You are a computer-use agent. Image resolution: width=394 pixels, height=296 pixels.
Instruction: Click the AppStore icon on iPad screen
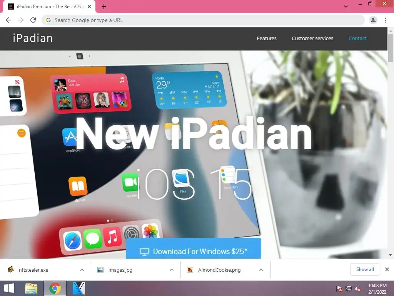(x=70, y=137)
